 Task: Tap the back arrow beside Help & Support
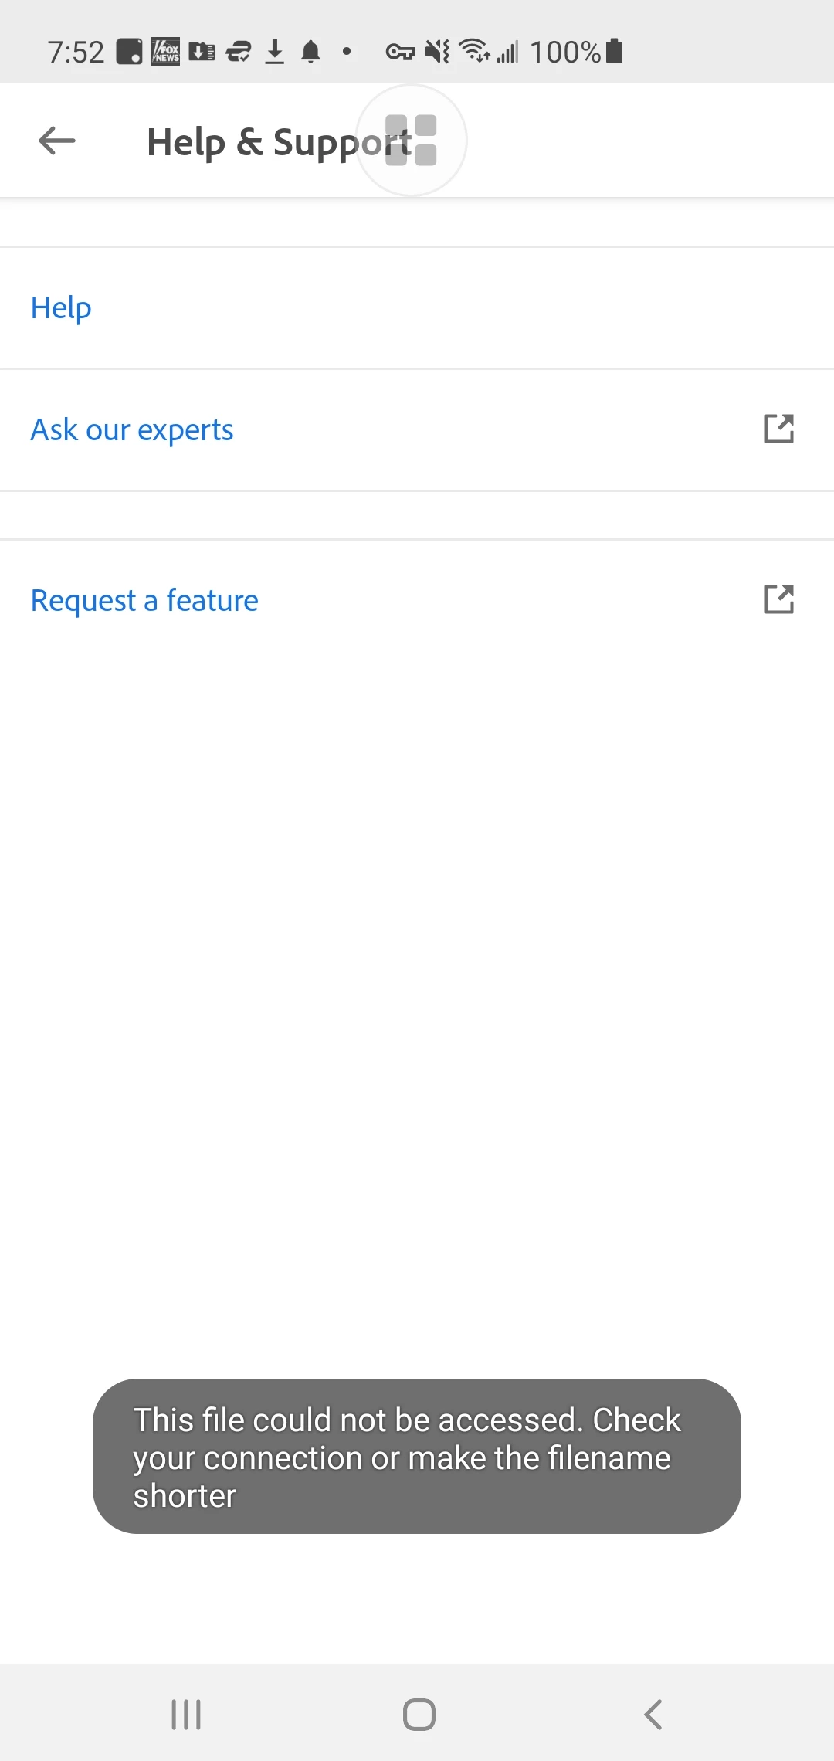(x=57, y=141)
